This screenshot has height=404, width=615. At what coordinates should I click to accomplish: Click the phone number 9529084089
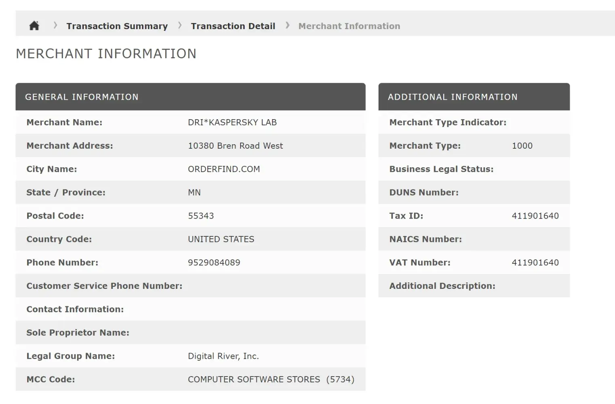point(214,263)
